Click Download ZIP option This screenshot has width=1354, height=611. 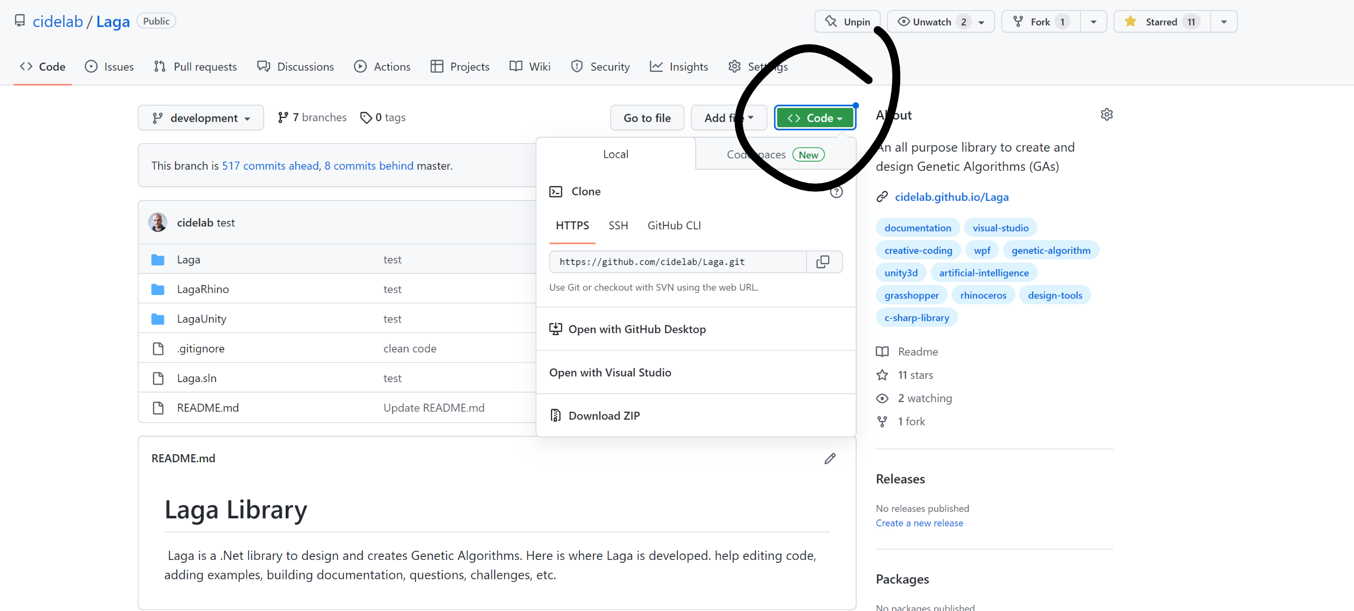click(x=604, y=416)
